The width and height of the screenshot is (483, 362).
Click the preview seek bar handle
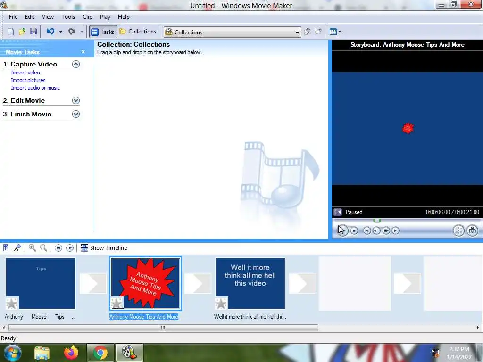[x=377, y=221]
